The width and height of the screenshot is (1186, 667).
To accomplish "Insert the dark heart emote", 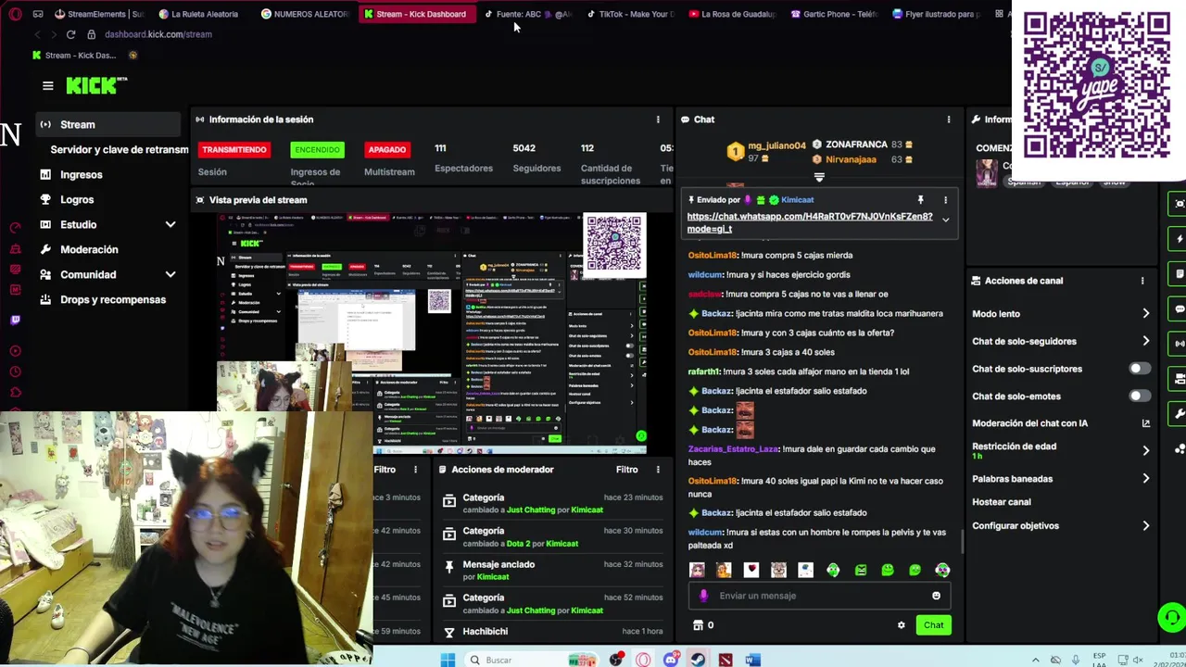I will coord(751,570).
